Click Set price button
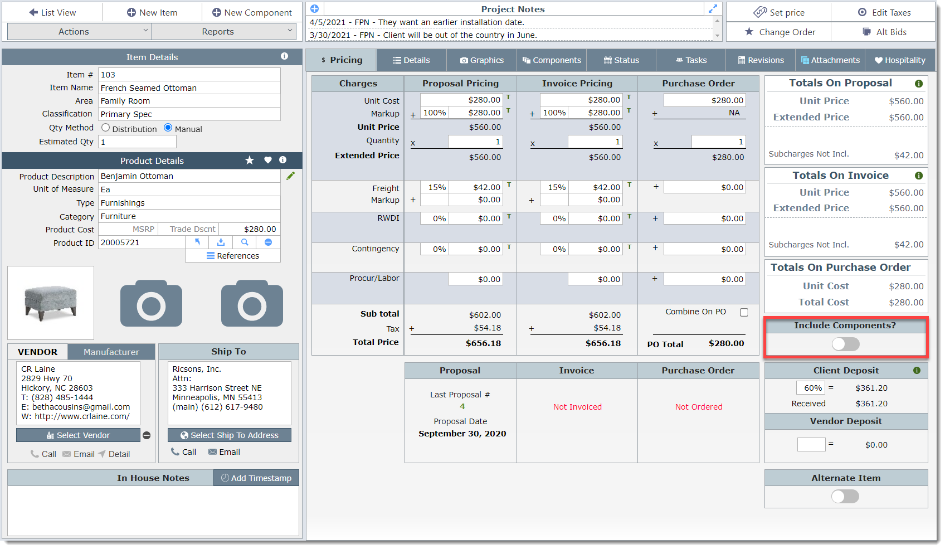945x549 pixels. 779,12
